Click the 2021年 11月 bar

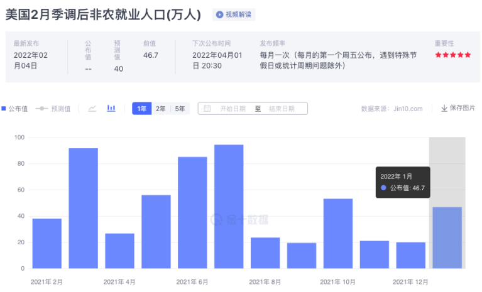pos(375,254)
